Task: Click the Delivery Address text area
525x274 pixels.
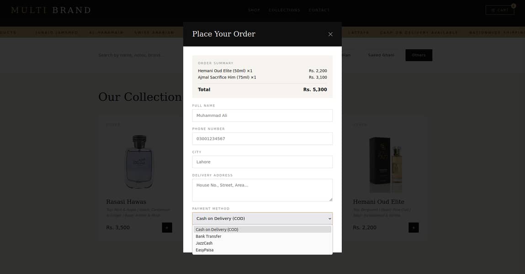Action: click(262, 190)
